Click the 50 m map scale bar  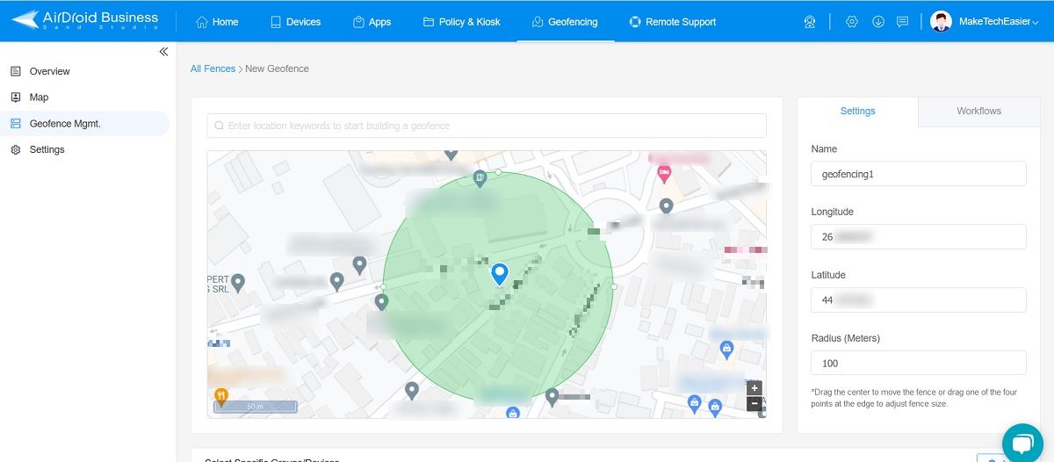pos(255,407)
